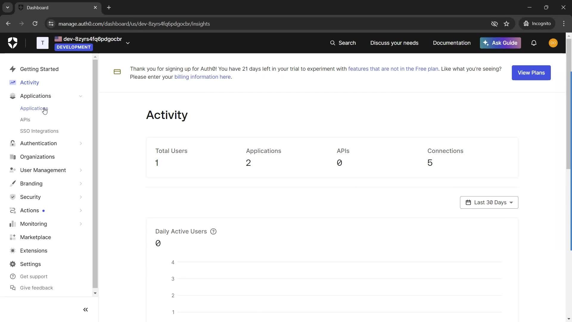Click the Ask Guide button
The height and width of the screenshot is (322, 572).
pos(500,43)
